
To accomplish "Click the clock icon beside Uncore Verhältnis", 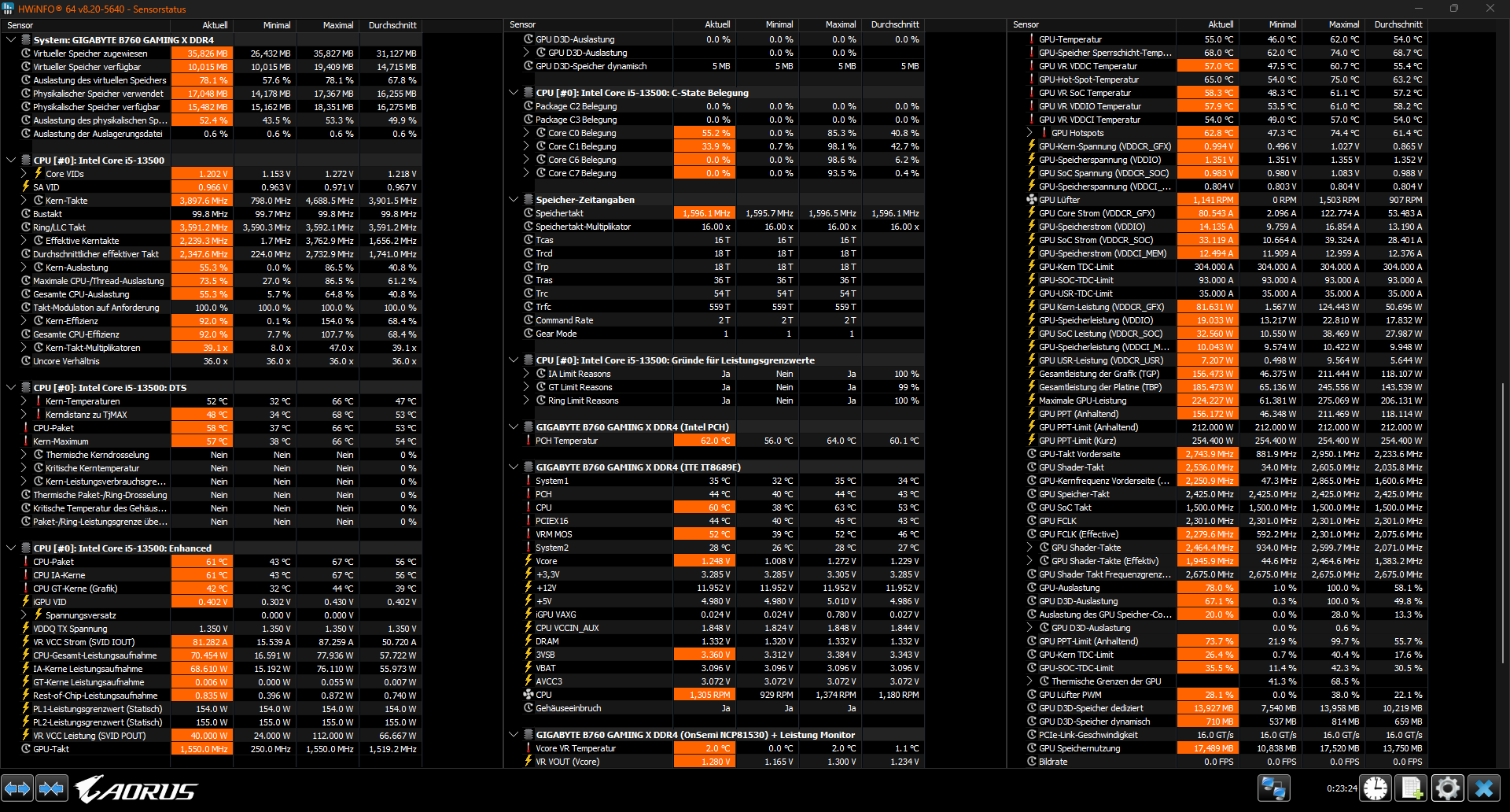I will click(x=26, y=361).
